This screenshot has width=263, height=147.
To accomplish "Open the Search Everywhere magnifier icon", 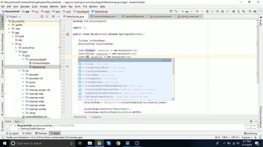I will (250, 11).
